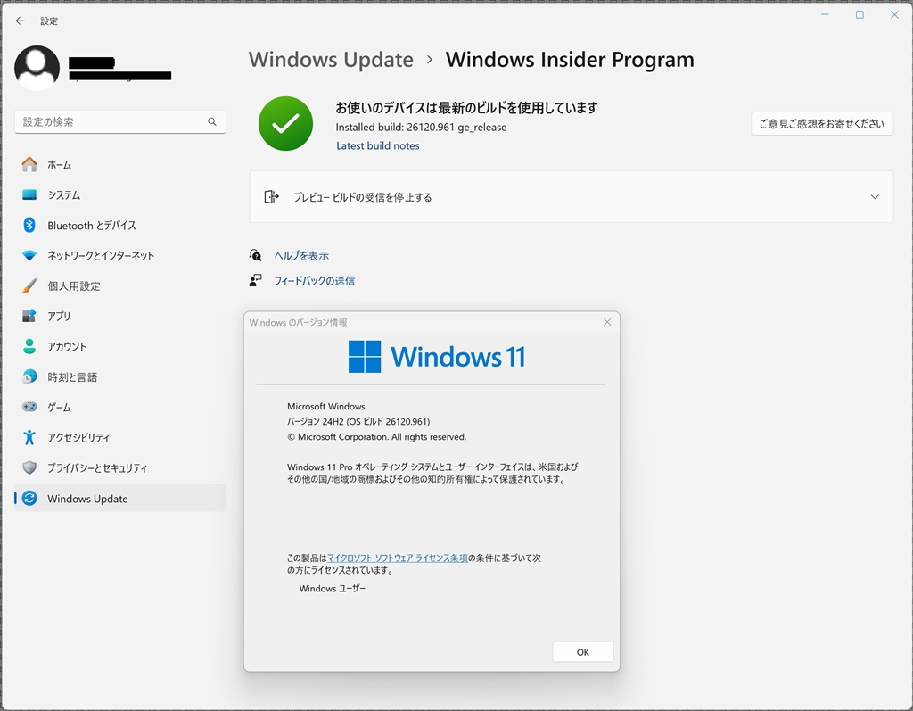
Task: Open プライバシーとセキュリティ page
Action: point(120,467)
